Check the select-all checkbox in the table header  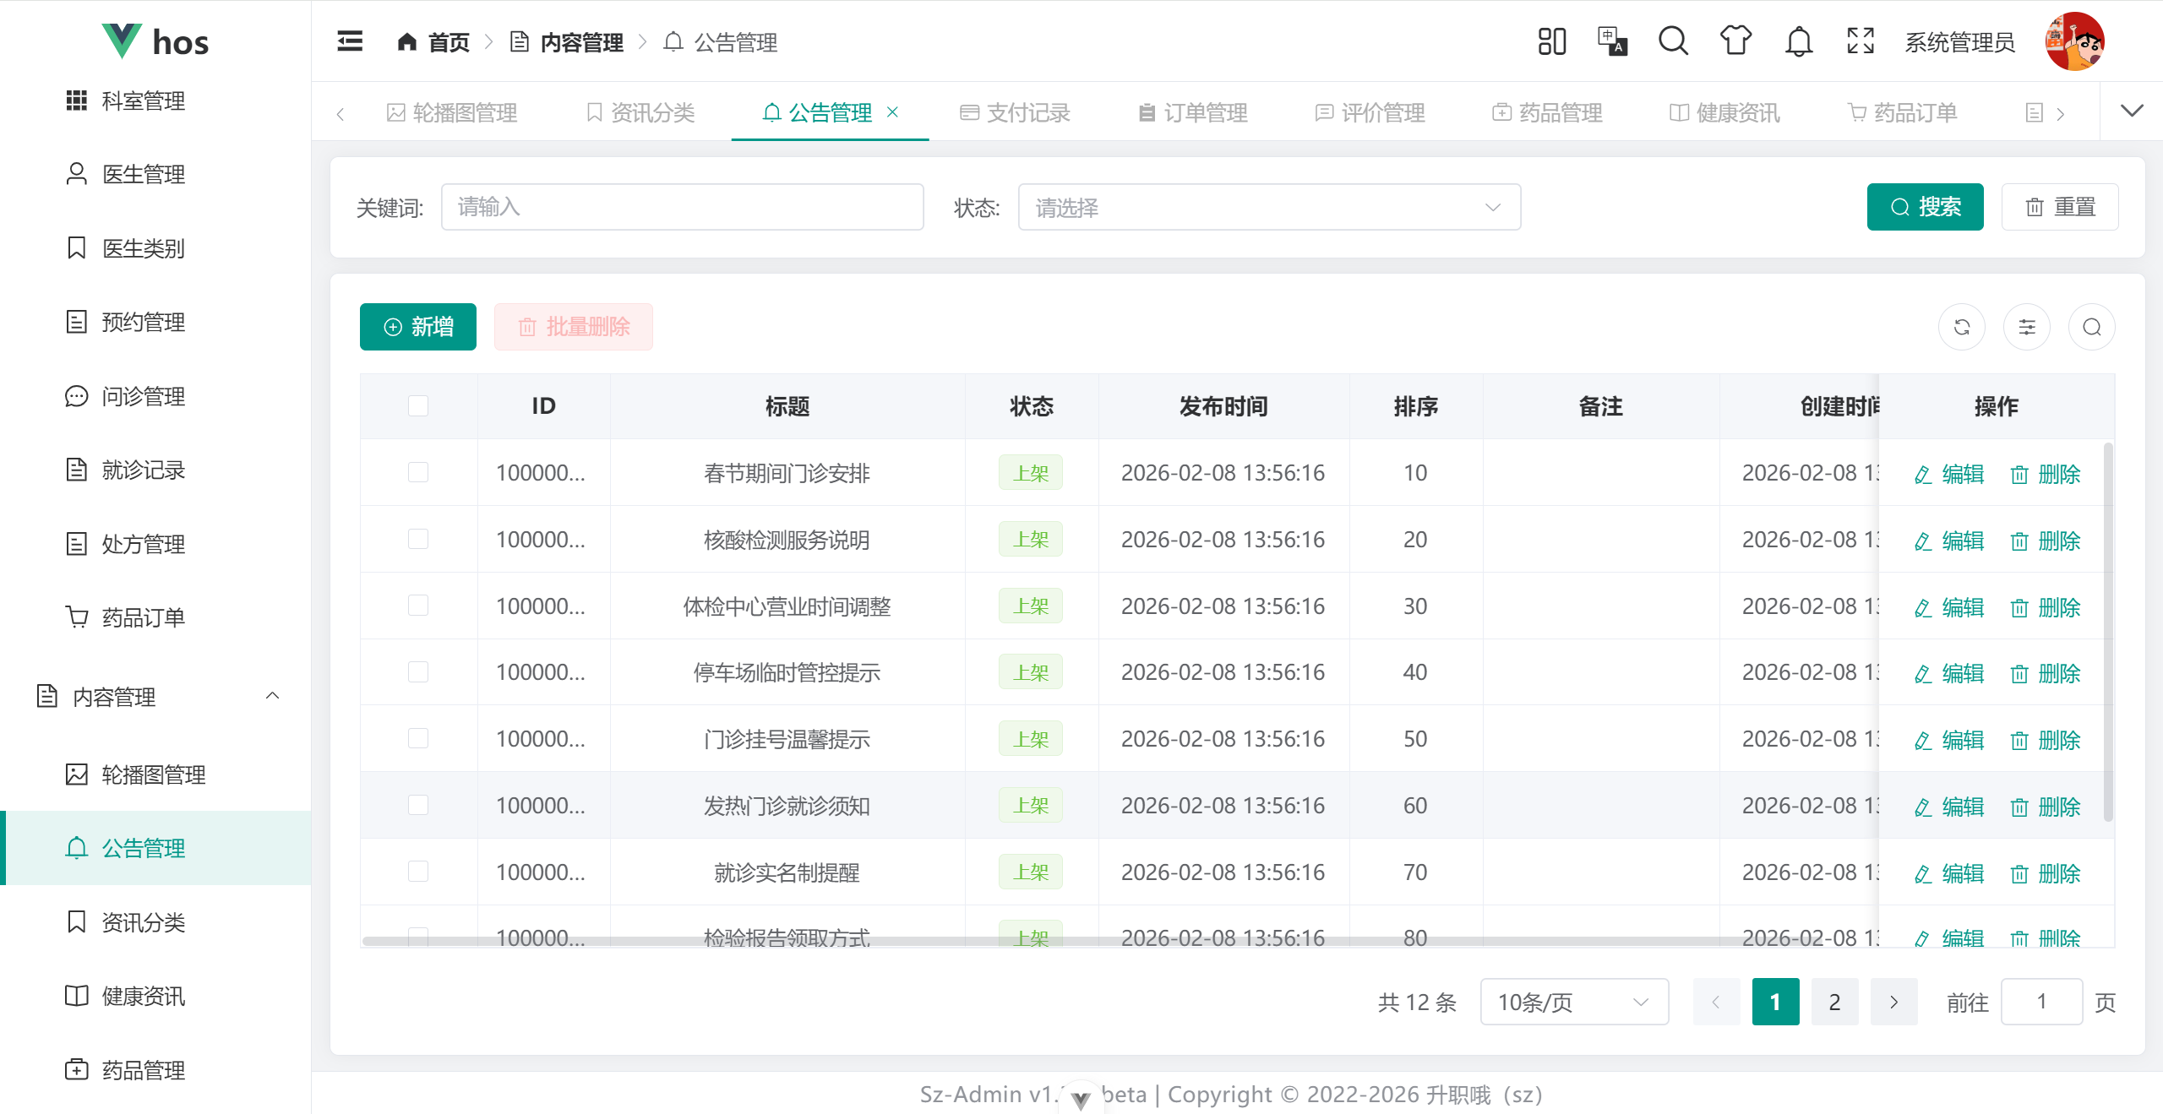pyautogui.click(x=418, y=406)
